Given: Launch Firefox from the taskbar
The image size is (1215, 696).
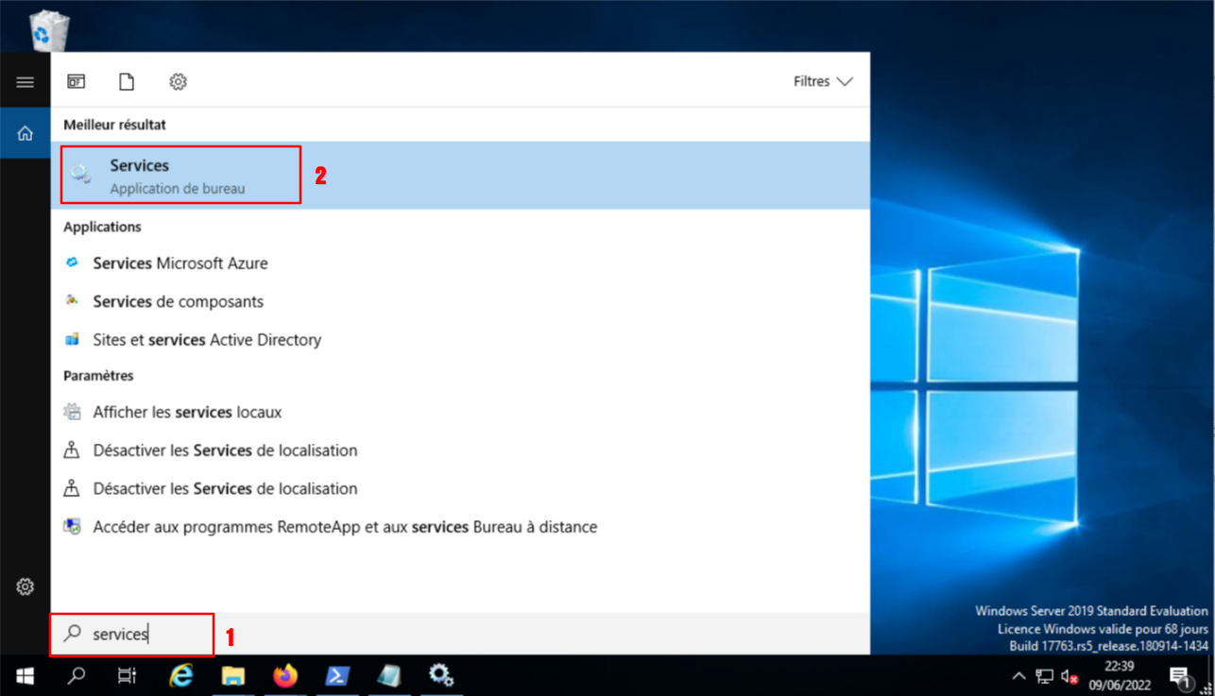Looking at the screenshot, I should coord(284,676).
